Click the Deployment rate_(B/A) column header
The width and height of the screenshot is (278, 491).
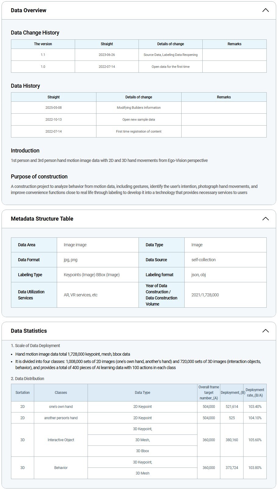pos(255,393)
